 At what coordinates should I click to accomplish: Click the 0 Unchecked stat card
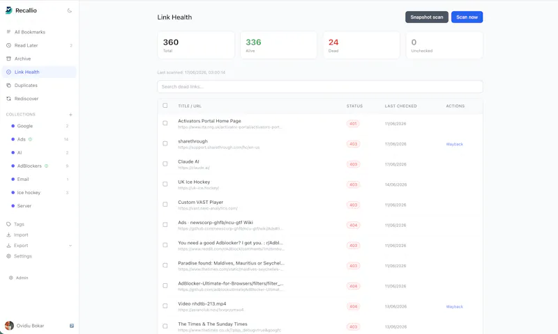444,45
